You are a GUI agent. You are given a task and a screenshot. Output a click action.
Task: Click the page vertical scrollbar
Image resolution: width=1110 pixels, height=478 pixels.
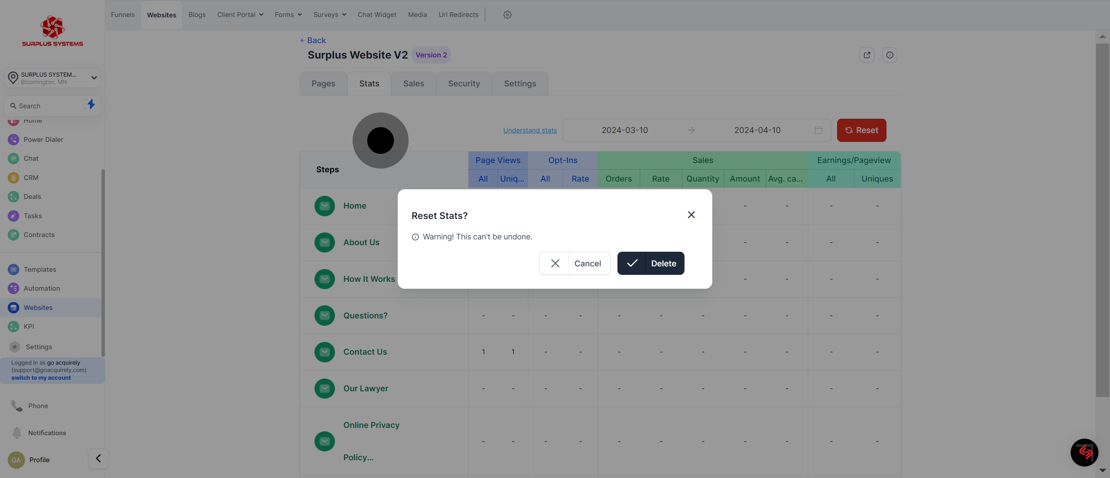[1102, 215]
